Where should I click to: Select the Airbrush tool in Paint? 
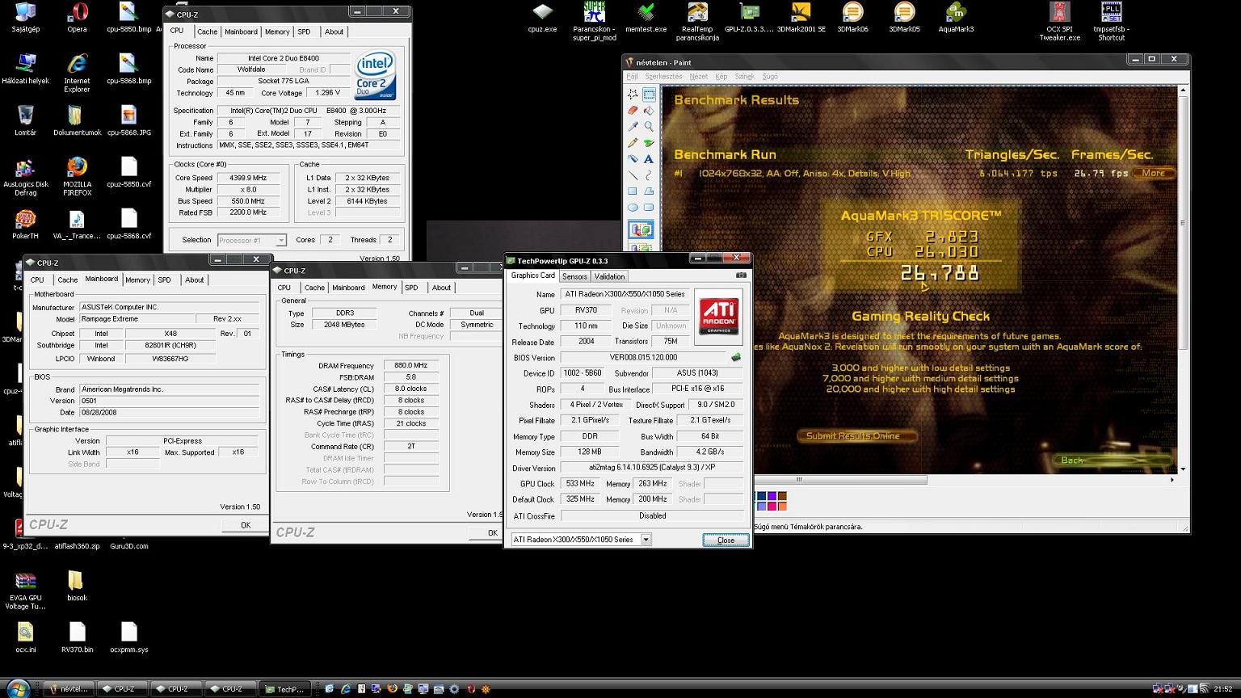633,158
